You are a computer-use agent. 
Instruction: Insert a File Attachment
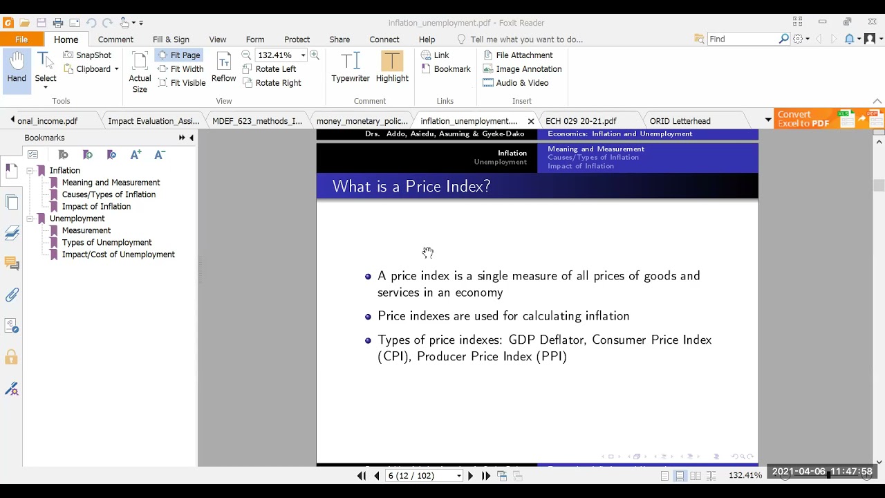tap(517, 55)
